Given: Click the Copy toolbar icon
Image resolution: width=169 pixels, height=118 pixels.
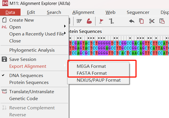Looking at the screenshot, I should 141,21.
